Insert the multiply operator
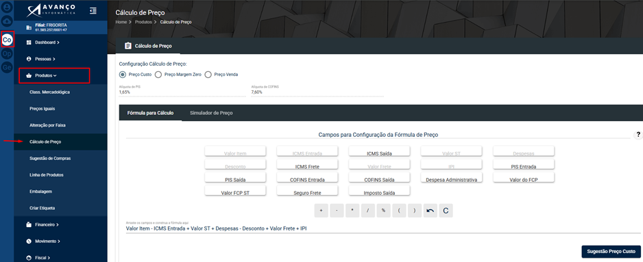The image size is (643, 262). [x=352, y=211]
